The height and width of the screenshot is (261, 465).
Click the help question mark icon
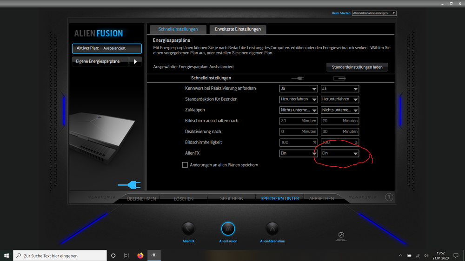(389, 197)
